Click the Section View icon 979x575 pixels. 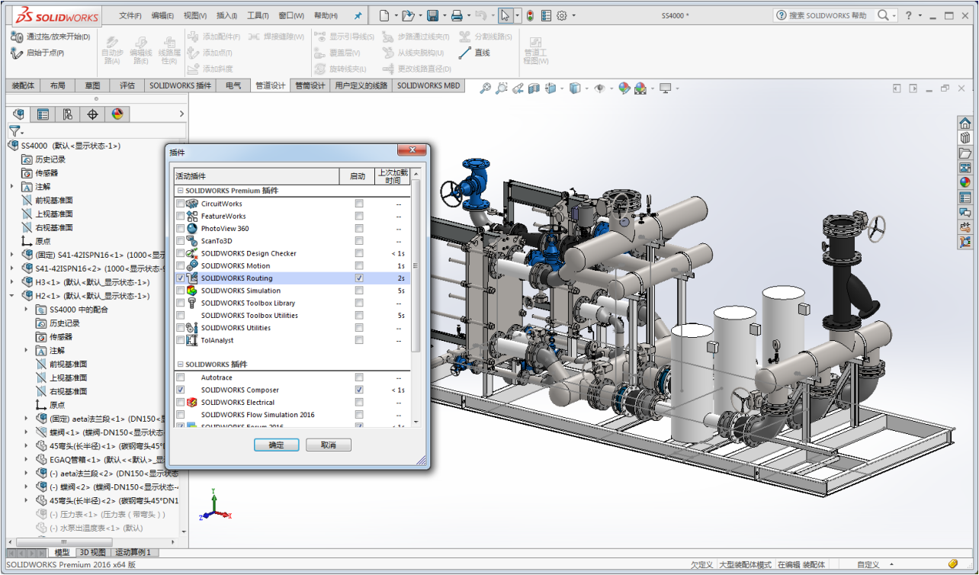[534, 88]
